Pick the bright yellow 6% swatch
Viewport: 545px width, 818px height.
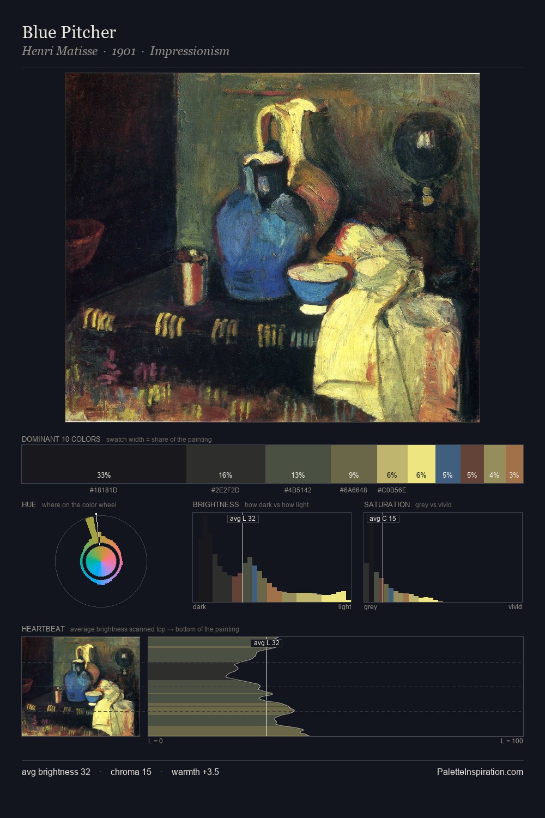pyautogui.click(x=421, y=464)
